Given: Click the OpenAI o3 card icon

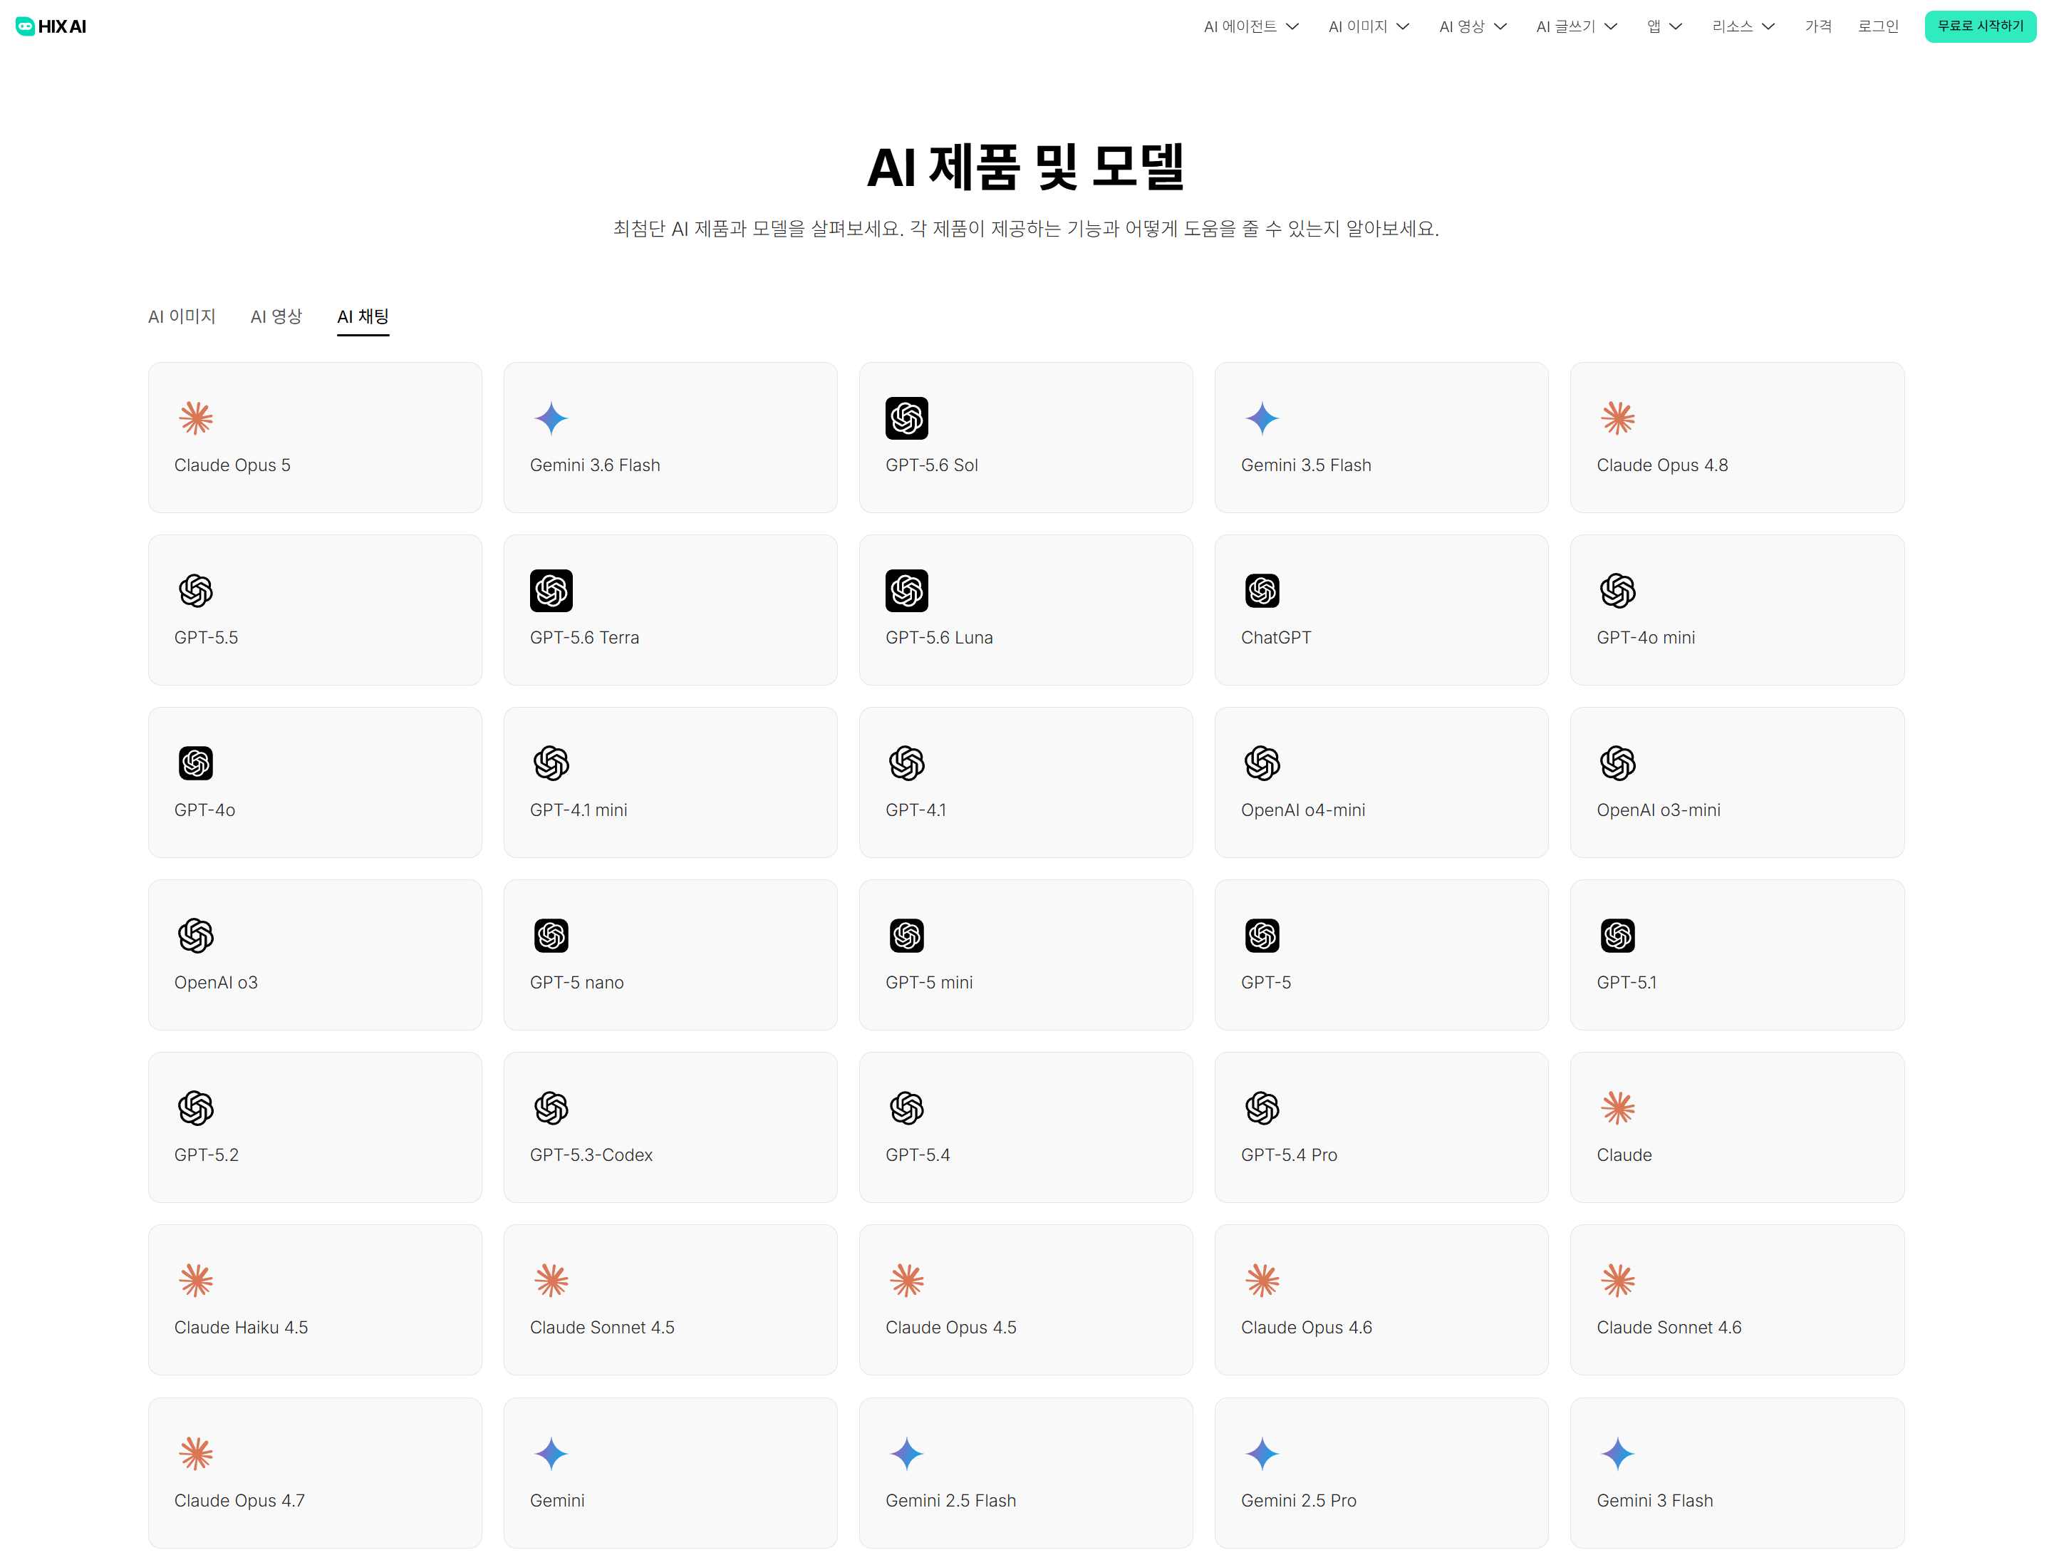Looking at the screenshot, I should [196, 936].
